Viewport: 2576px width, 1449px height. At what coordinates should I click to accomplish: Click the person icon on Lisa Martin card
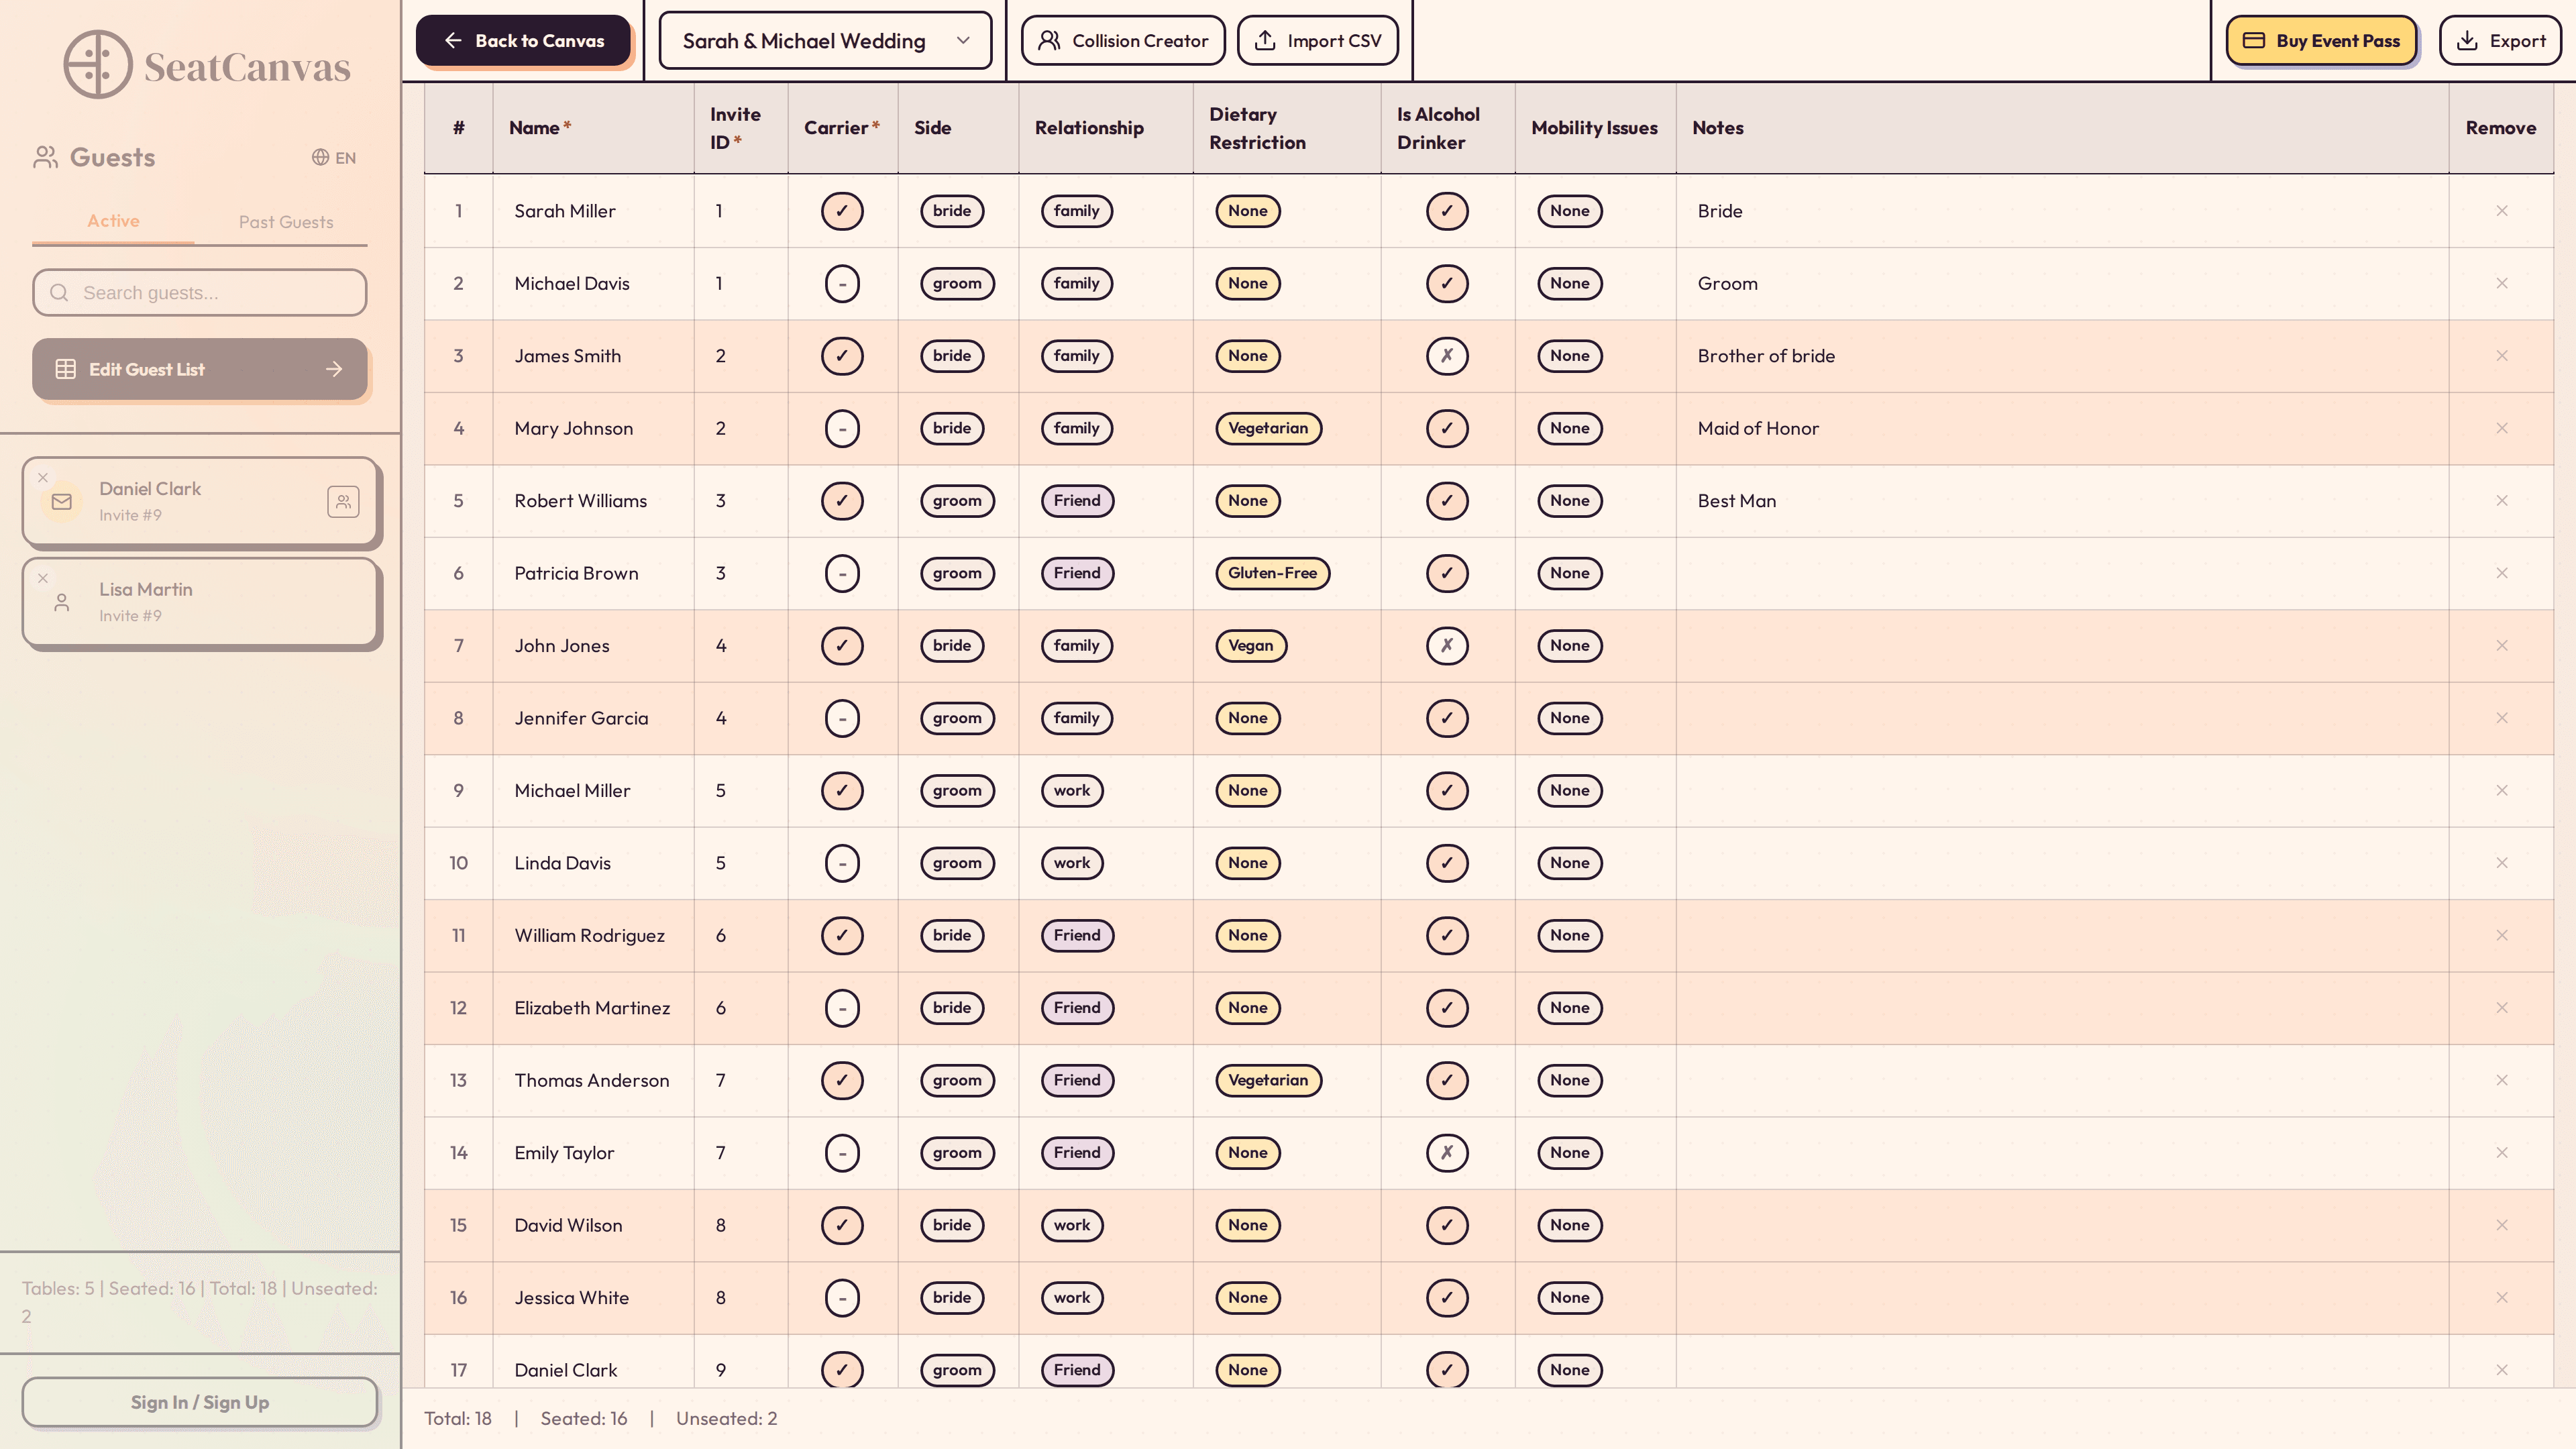[62, 602]
